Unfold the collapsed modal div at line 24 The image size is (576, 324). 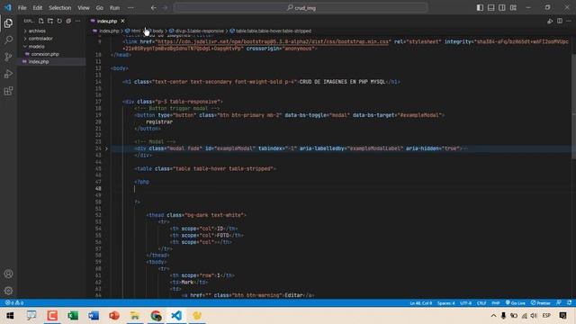106,148
